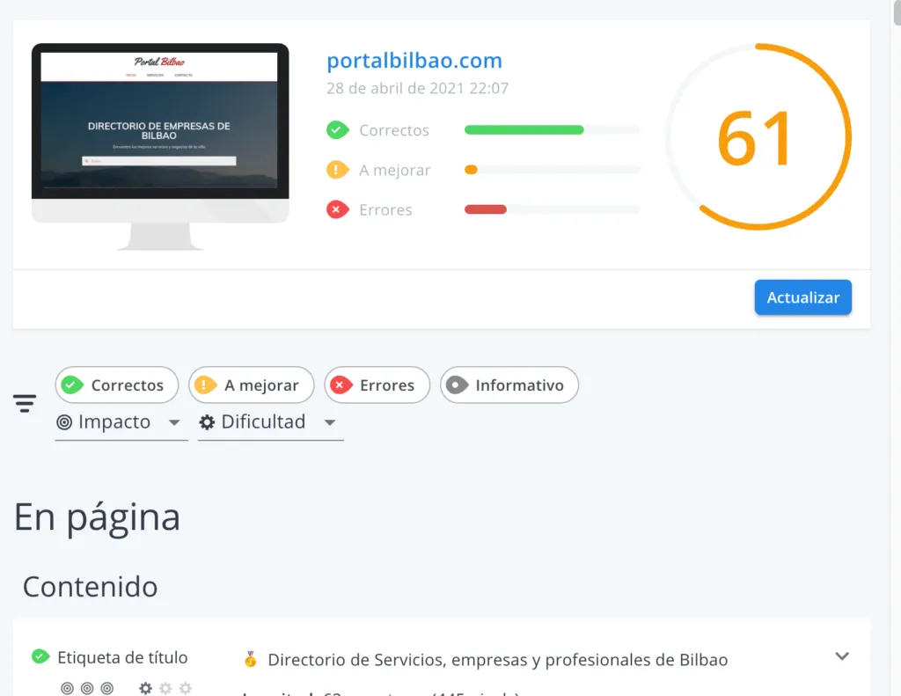
Task: Click the difficulty gear icons under Etiqueta de título
Action: (x=165, y=688)
